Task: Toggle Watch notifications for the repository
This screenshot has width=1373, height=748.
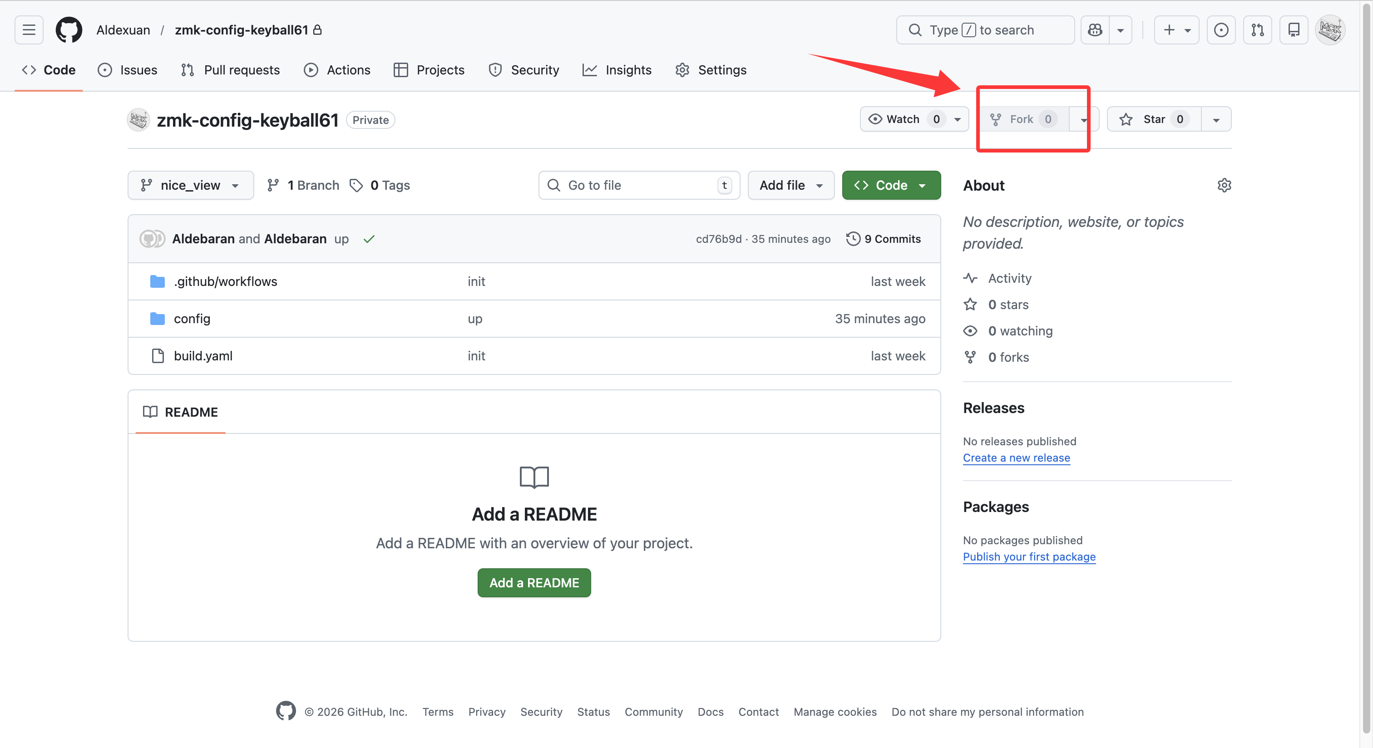Action: coord(902,119)
